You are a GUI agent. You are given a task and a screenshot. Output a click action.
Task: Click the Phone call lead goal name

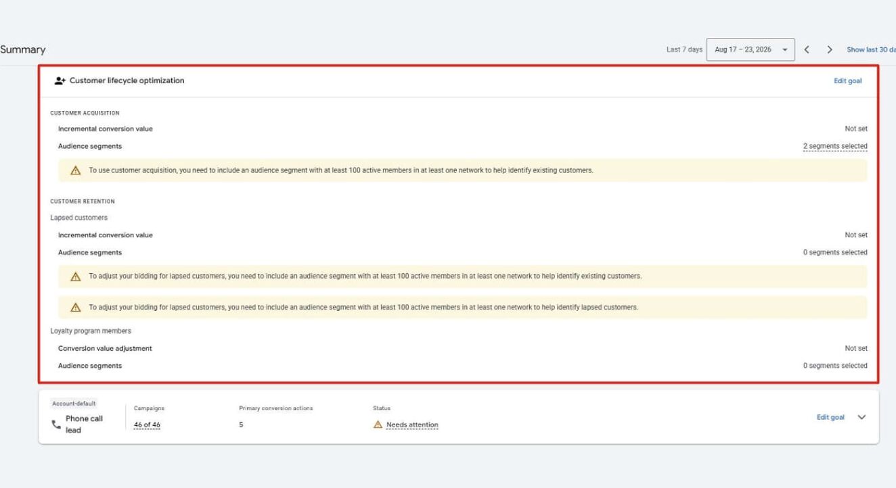coord(84,424)
